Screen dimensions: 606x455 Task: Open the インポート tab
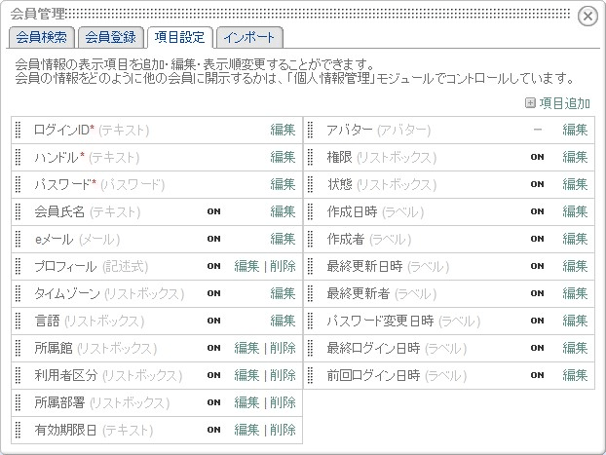tap(250, 38)
